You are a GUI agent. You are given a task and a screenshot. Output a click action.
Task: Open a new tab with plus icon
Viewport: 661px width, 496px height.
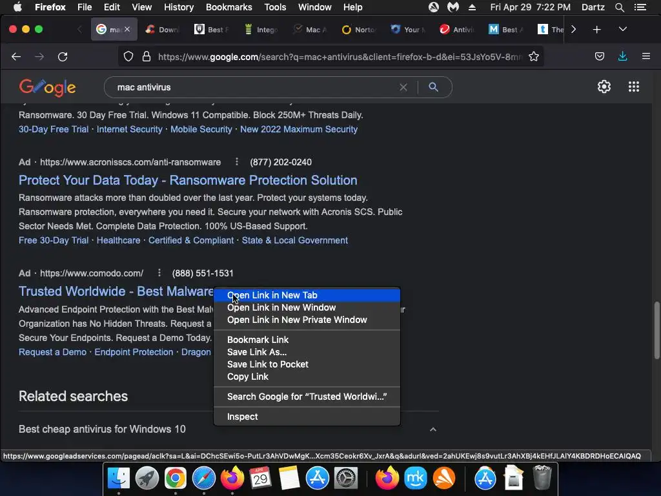click(596, 30)
